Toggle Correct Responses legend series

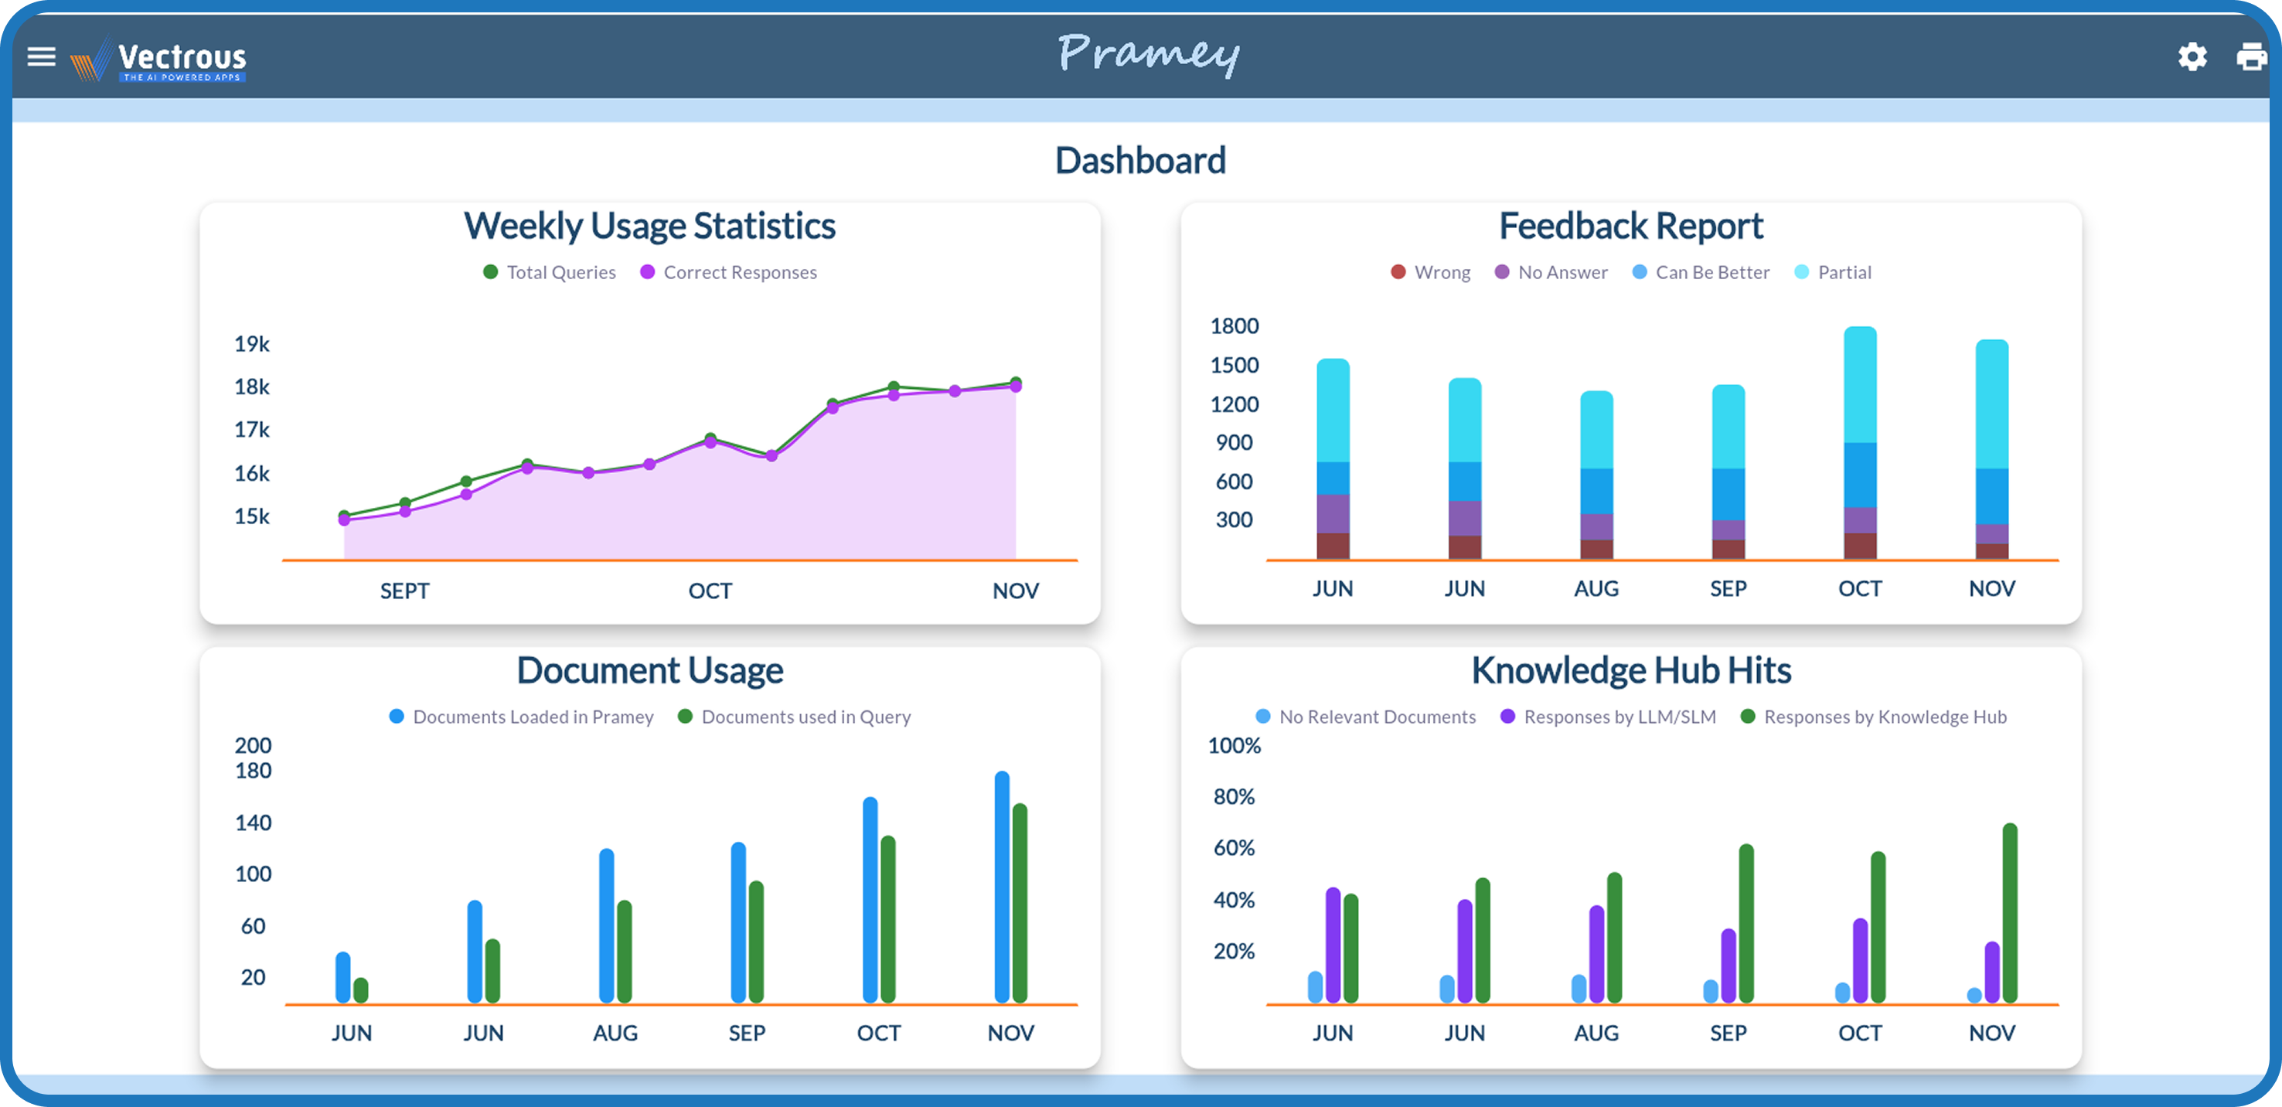pos(728,272)
